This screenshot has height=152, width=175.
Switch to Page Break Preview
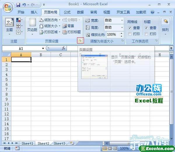point(115,148)
